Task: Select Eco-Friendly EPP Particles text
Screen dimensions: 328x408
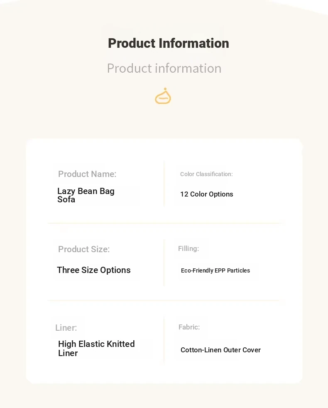Action: tap(215, 270)
